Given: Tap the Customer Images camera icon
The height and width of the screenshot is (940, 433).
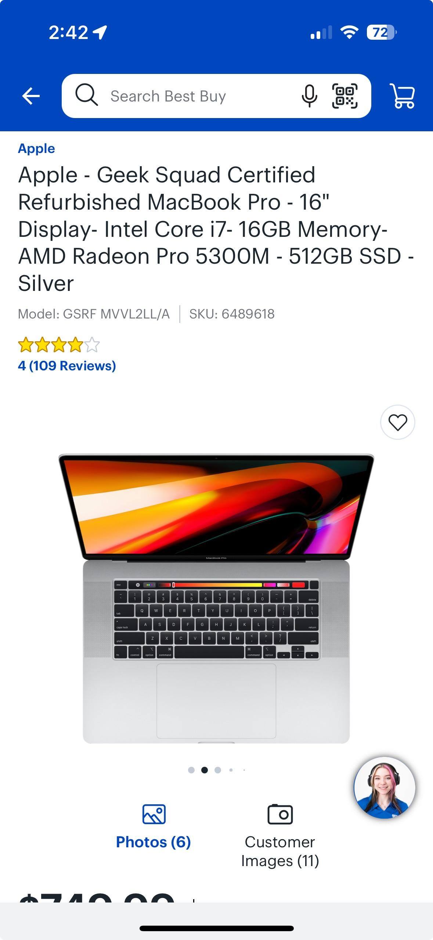Looking at the screenshot, I should pos(280,814).
